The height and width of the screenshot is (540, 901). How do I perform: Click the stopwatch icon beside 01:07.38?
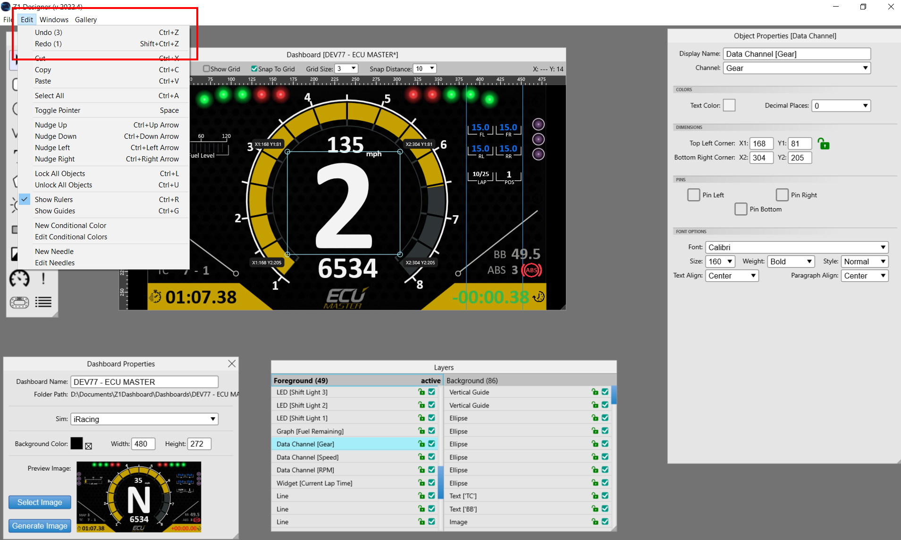click(x=155, y=297)
